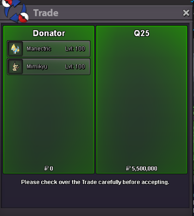This screenshot has height=216, width=194.
Task: Click Q25's 5,500,000 money offer
Action: (x=144, y=168)
